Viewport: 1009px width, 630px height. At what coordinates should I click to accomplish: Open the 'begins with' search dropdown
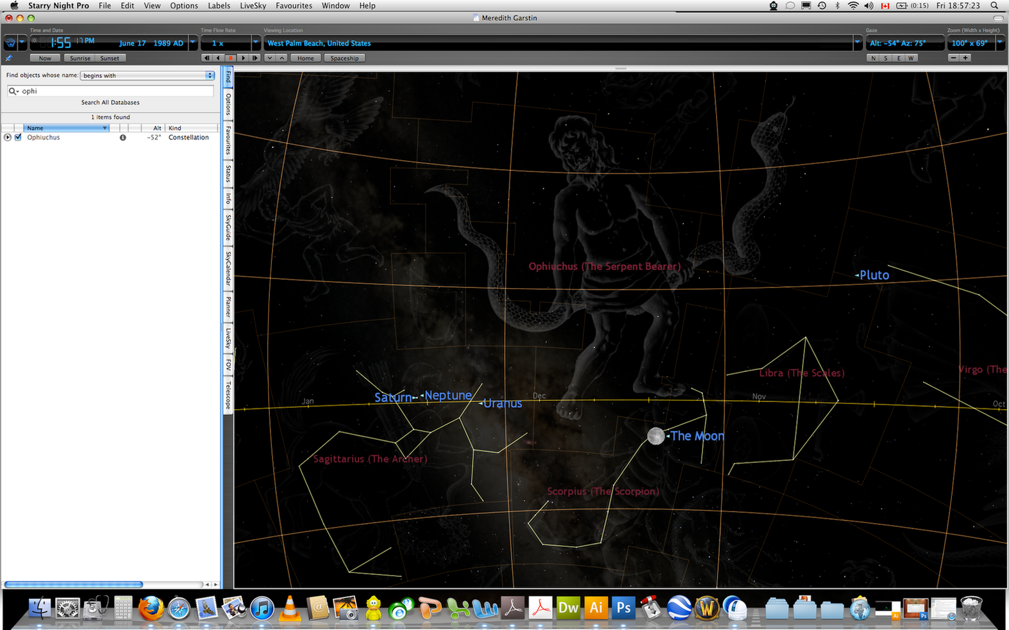coord(147,76)
